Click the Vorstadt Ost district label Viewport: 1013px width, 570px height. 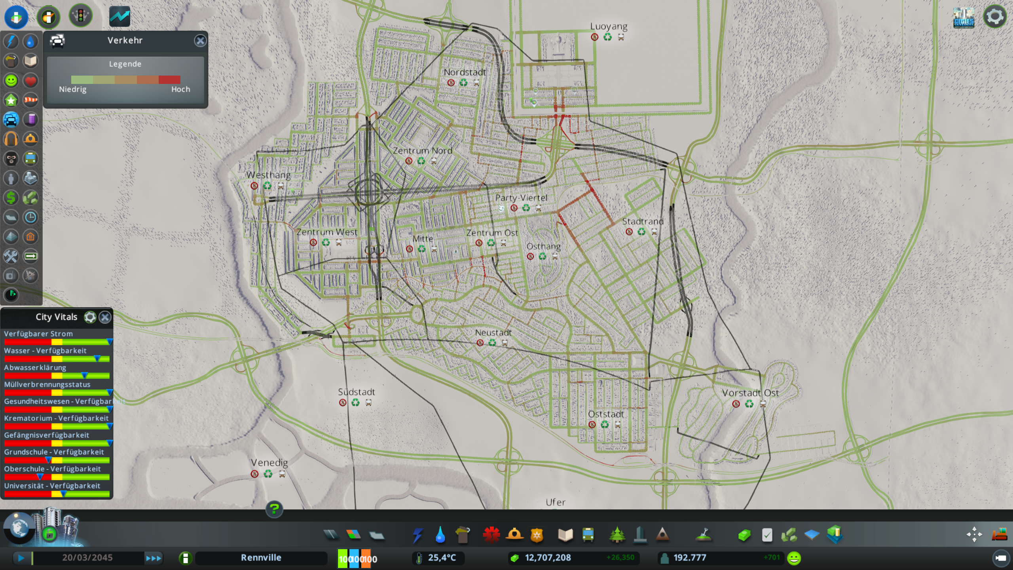pyautogui.click(x=750, y=393)
